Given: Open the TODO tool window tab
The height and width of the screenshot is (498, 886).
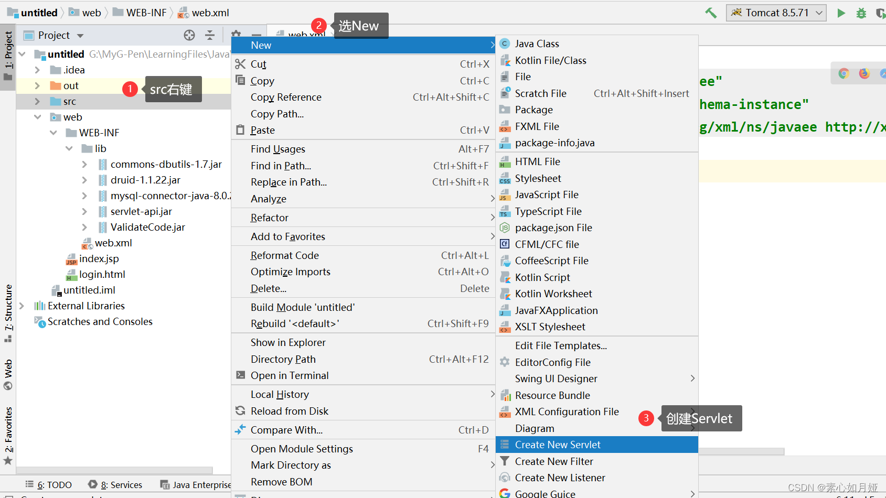Looking at the screenshot, I should point(49,485).
